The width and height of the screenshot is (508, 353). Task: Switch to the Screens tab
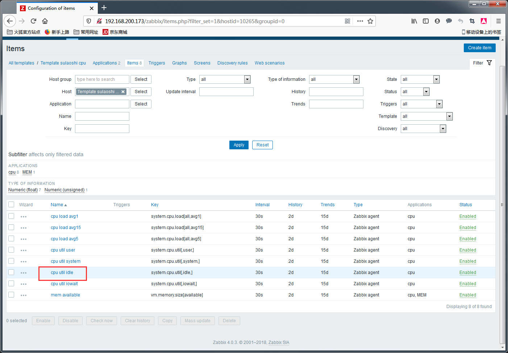point(202,63)
